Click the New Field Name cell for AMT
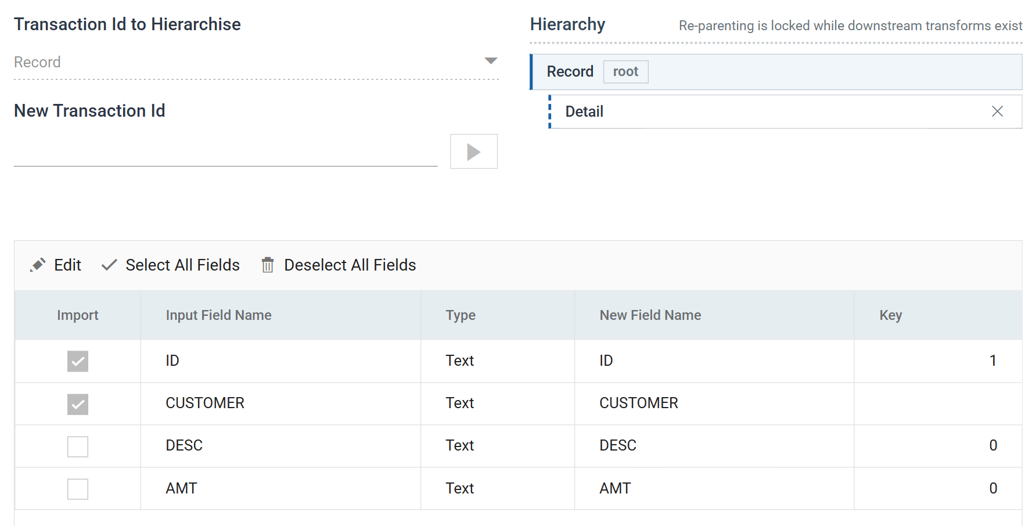This screenshot has width=1036, height=526. [x=714, y=489]
